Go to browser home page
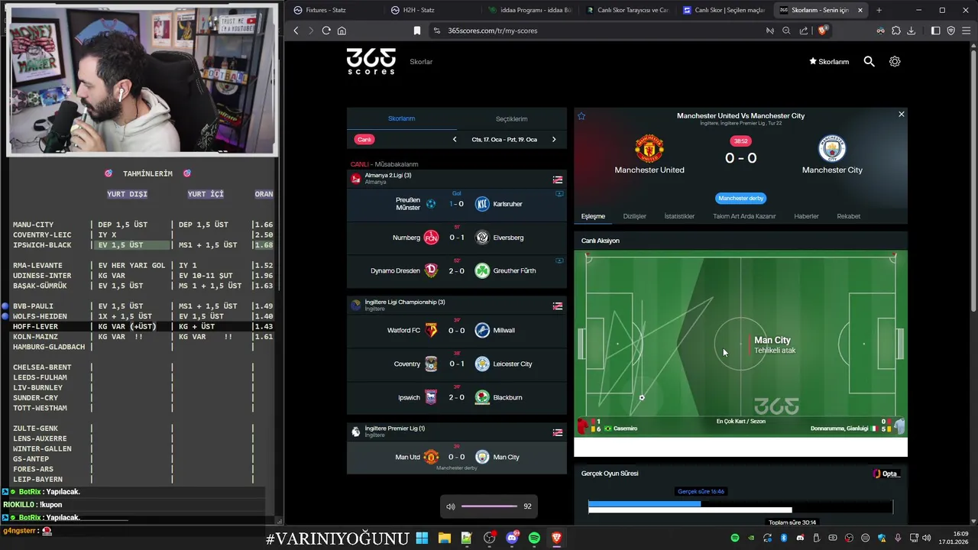 342,31
